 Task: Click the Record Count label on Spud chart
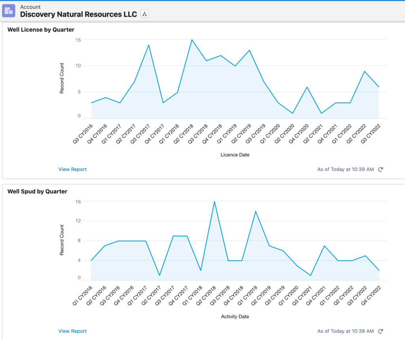click(x=62, y=240)
